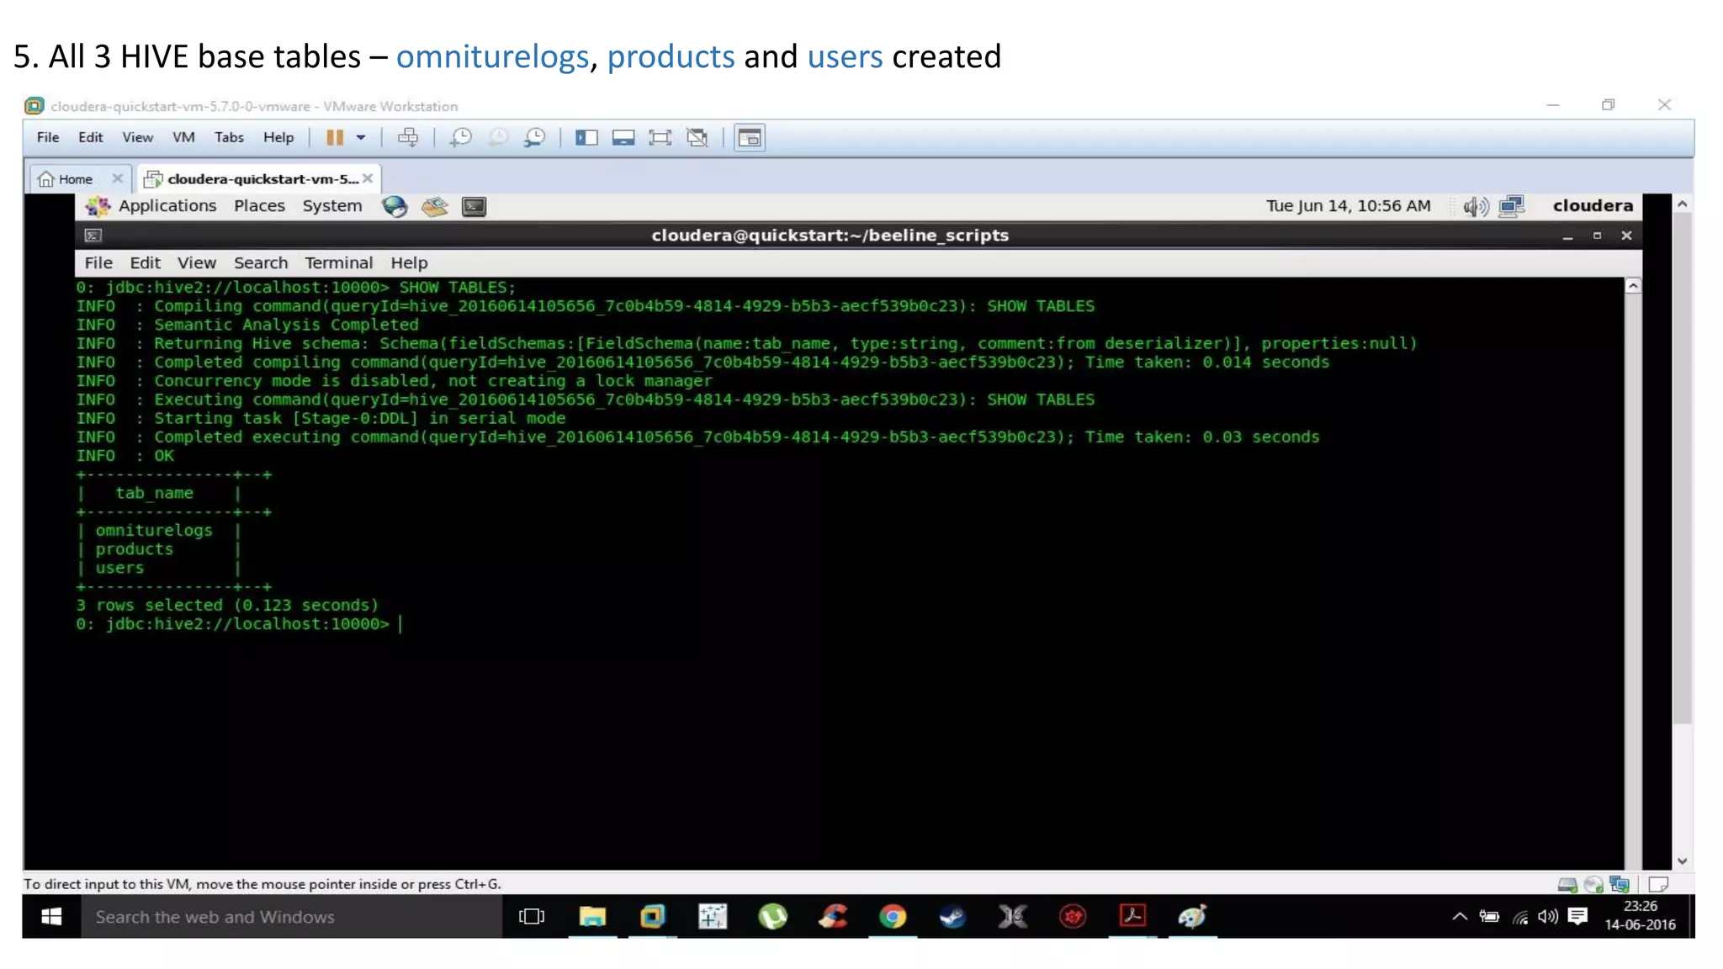Open VMware File menu
This screenshot has width=1723, height=969.
coord(48,137)
